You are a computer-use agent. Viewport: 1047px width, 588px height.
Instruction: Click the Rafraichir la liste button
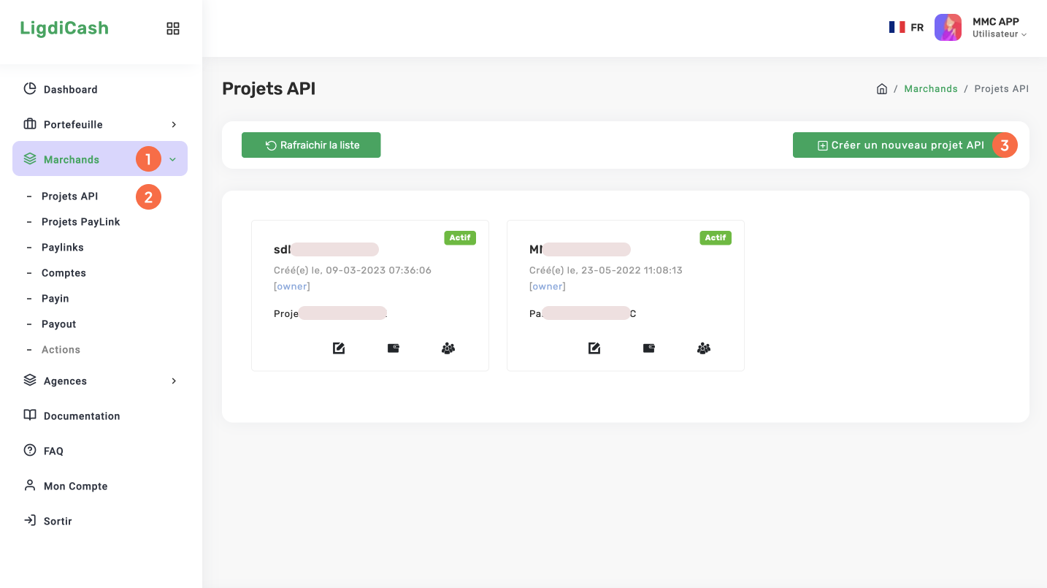pyautogui.click(x=311, y=145)
